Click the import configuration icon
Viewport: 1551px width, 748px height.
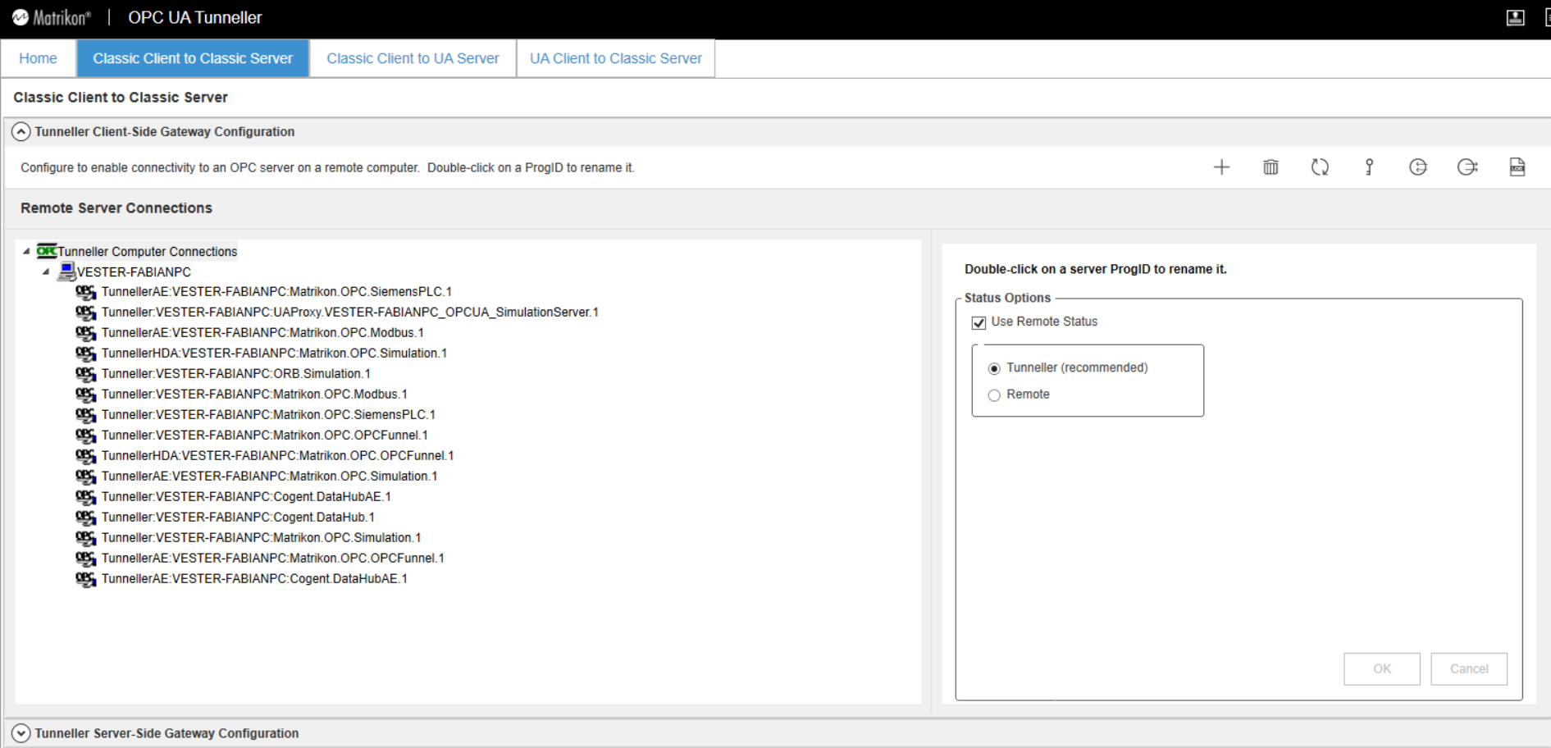1418,167
